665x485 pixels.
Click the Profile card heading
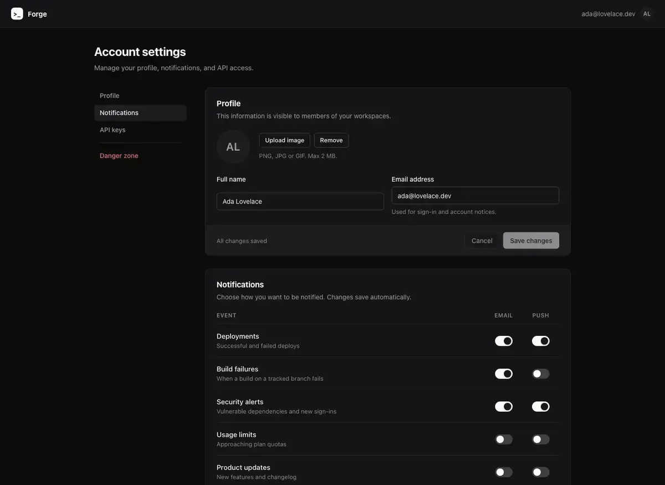[x=229, y=104]
